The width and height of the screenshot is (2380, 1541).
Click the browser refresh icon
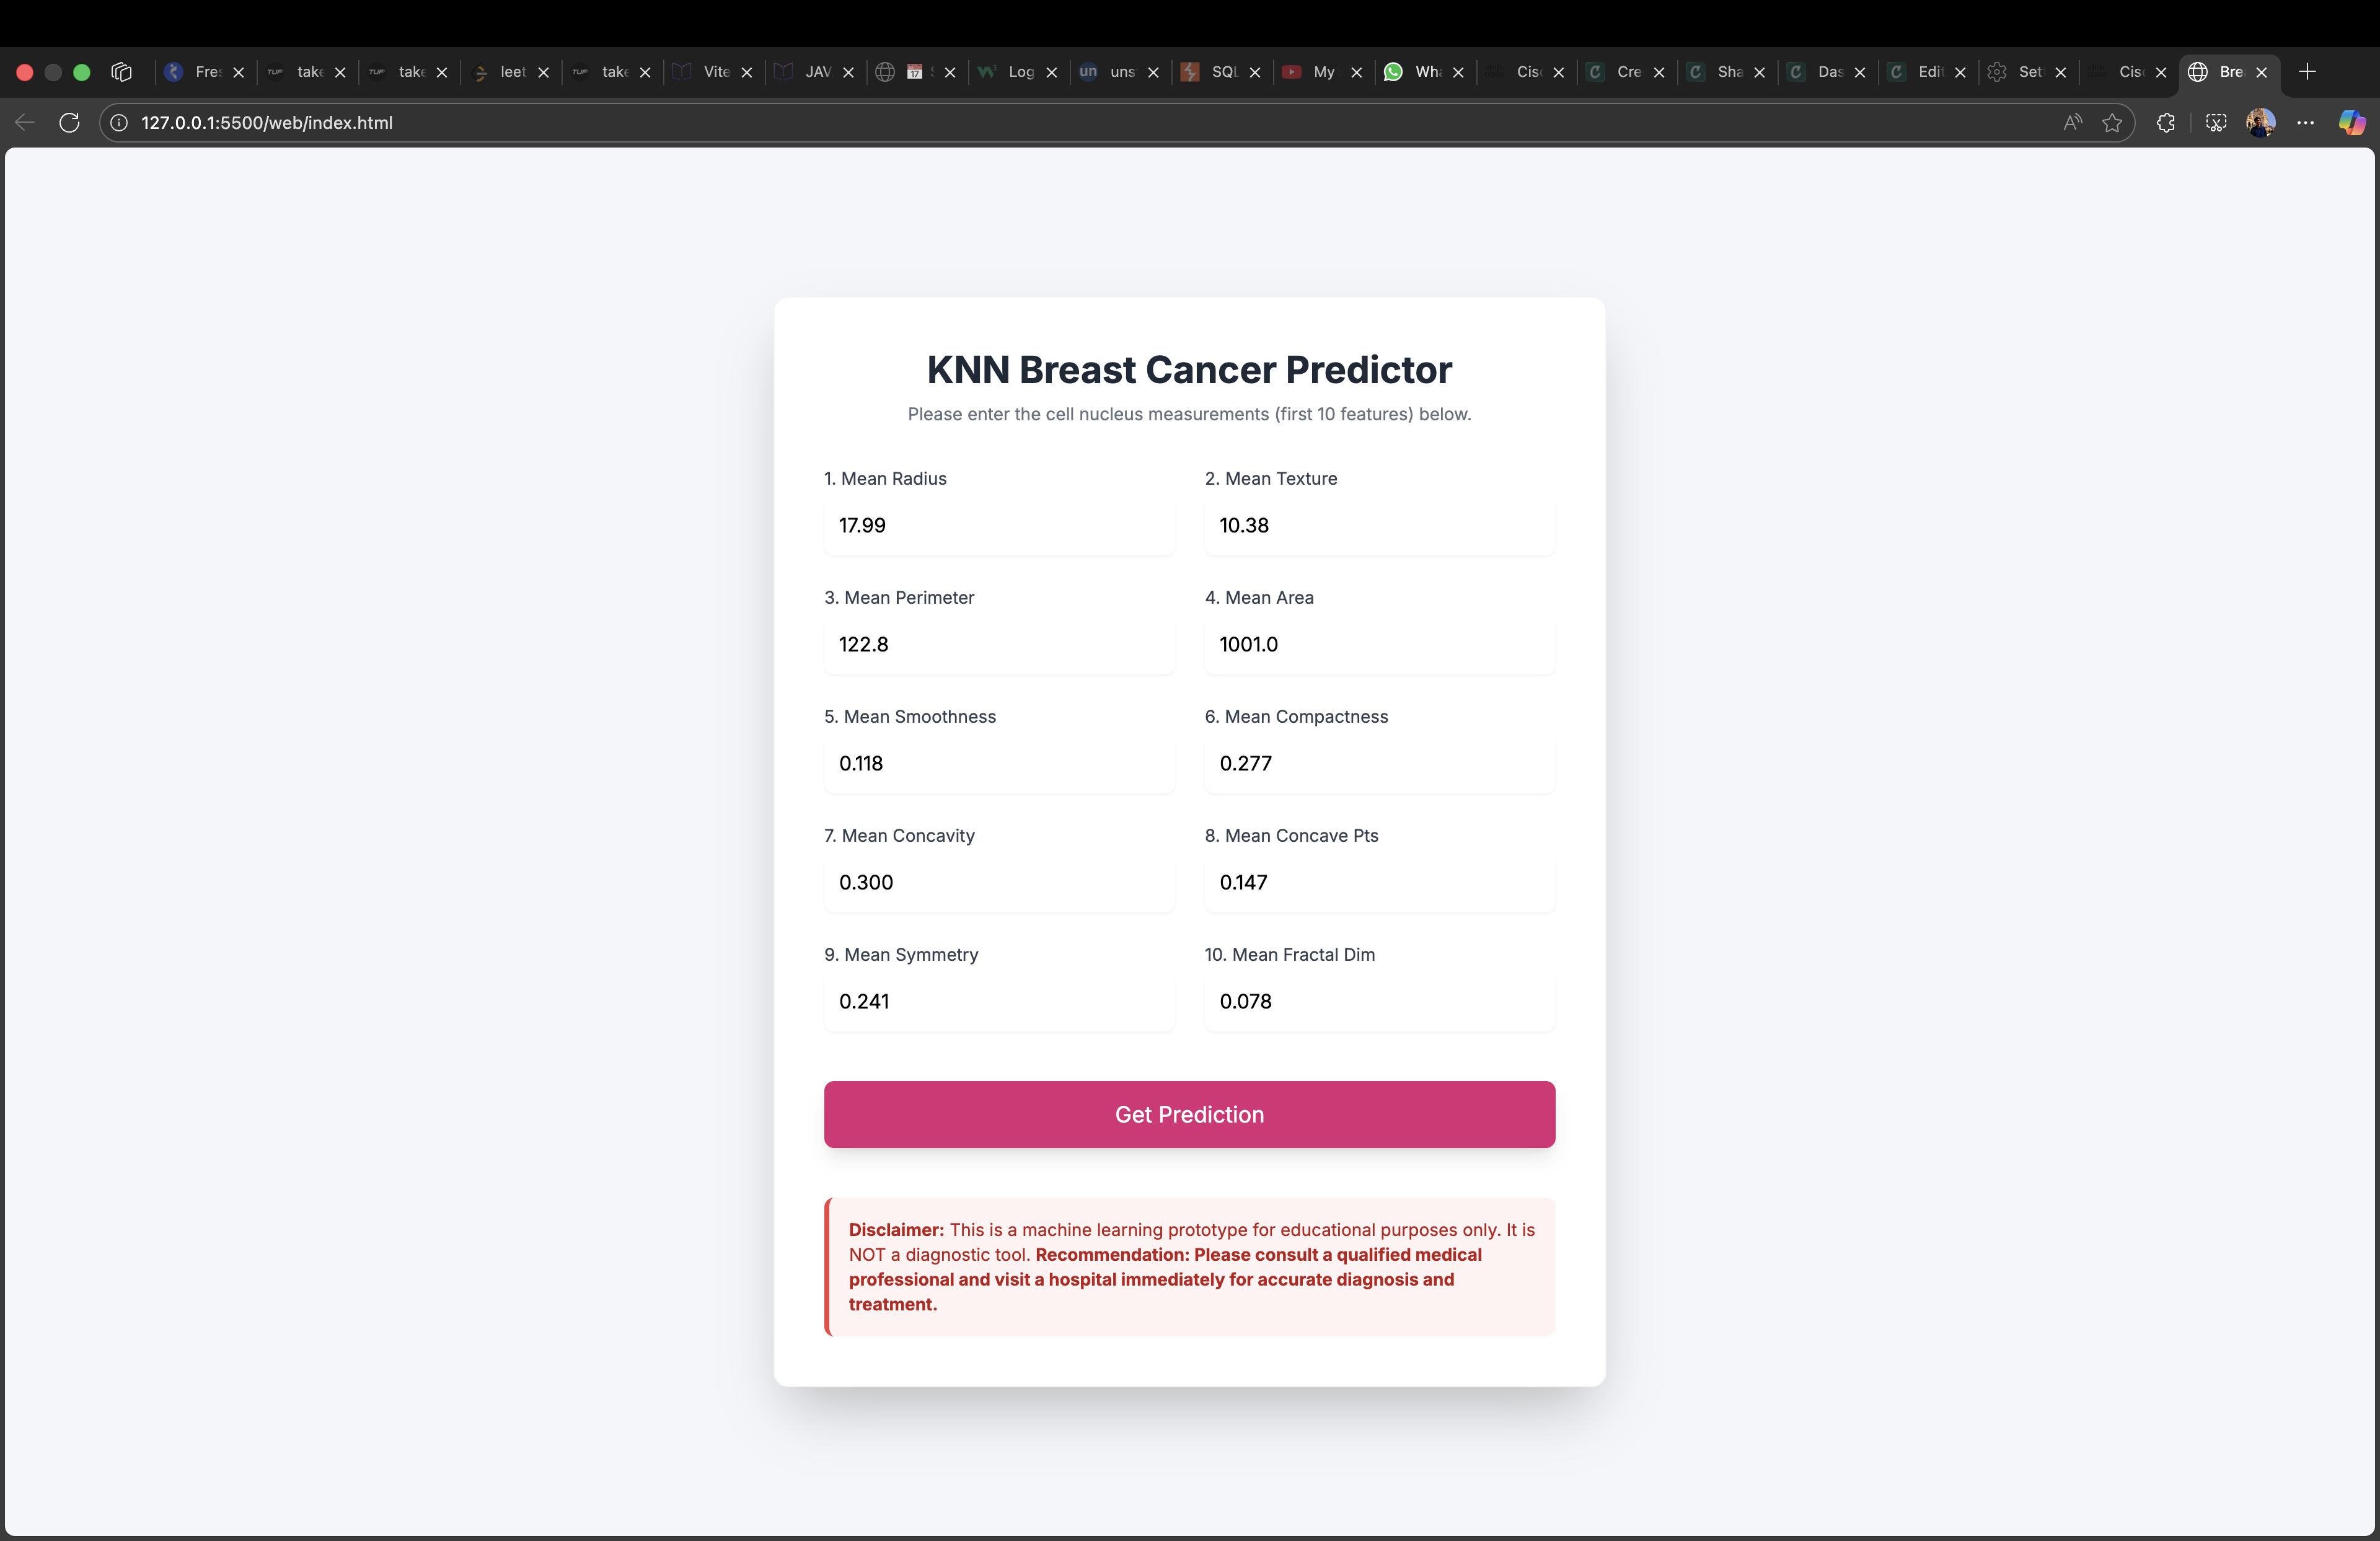[69, 122]
